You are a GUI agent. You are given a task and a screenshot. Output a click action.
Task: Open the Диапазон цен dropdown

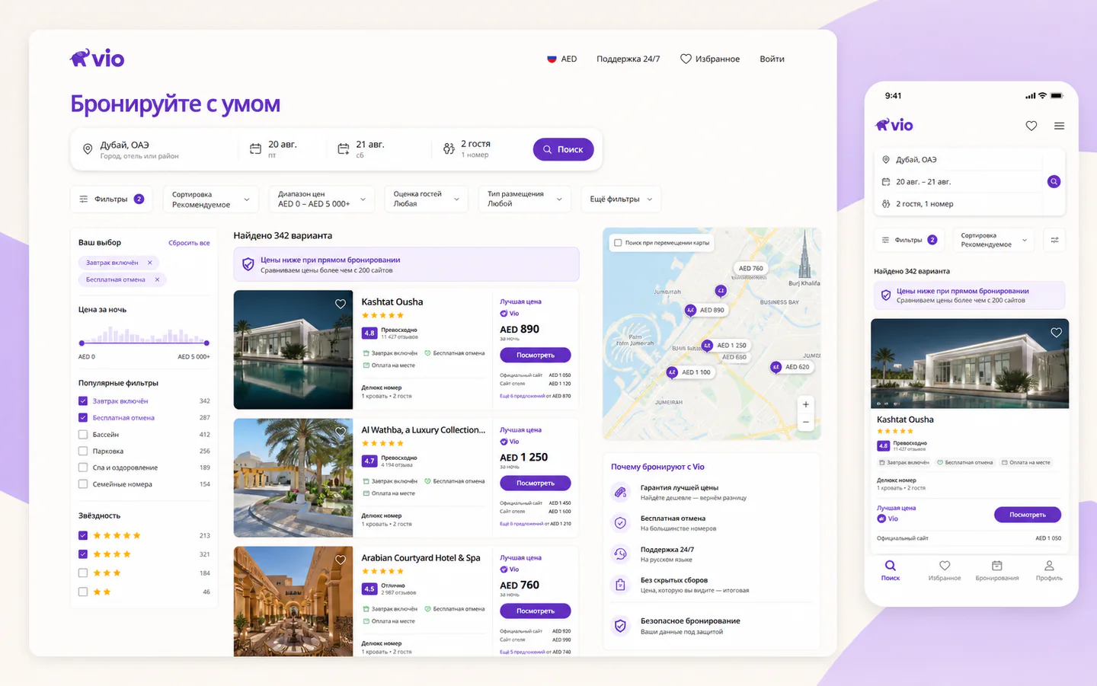[321, 199]
